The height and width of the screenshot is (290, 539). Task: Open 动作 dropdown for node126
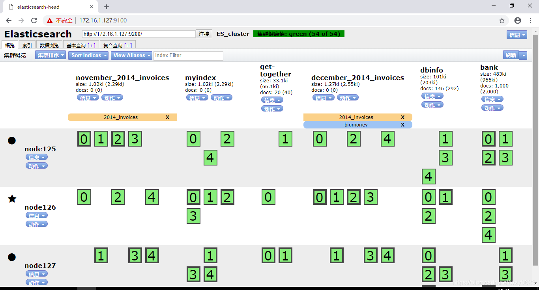(36, 224)
